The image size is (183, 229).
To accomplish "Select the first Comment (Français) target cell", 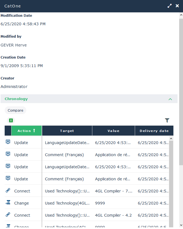I will [x=64, y=155].
